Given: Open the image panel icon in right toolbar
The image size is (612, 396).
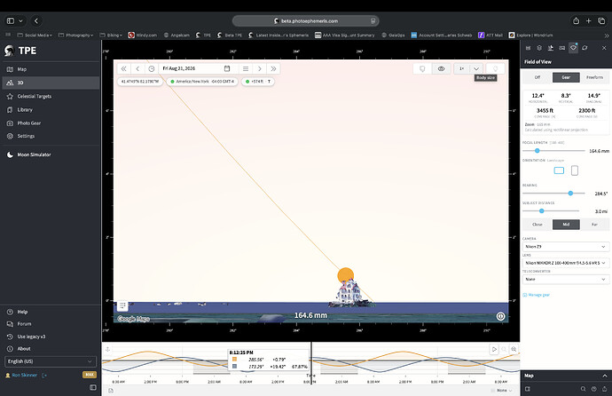Looking at the screenshot, I should point(562,48).
